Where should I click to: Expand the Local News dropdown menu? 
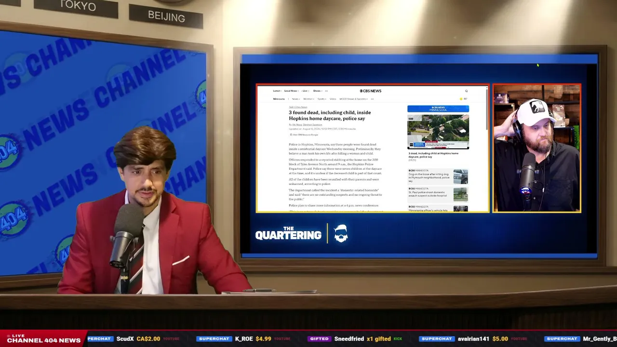pyautogui.click(x=291, y=91)
